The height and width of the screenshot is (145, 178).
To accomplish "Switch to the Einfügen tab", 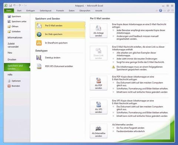I will [30, 11].
